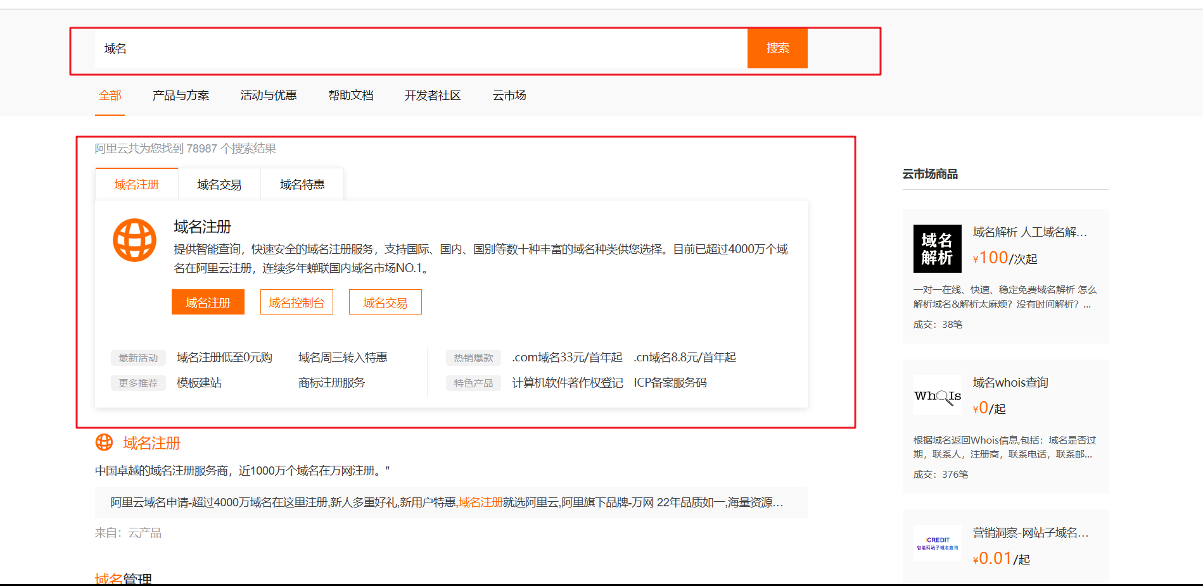Viewport: 1203px width, 586px height.
Task: Click the 成交：376笔 text
Action: pyautogui.click(x=941, y=475)
